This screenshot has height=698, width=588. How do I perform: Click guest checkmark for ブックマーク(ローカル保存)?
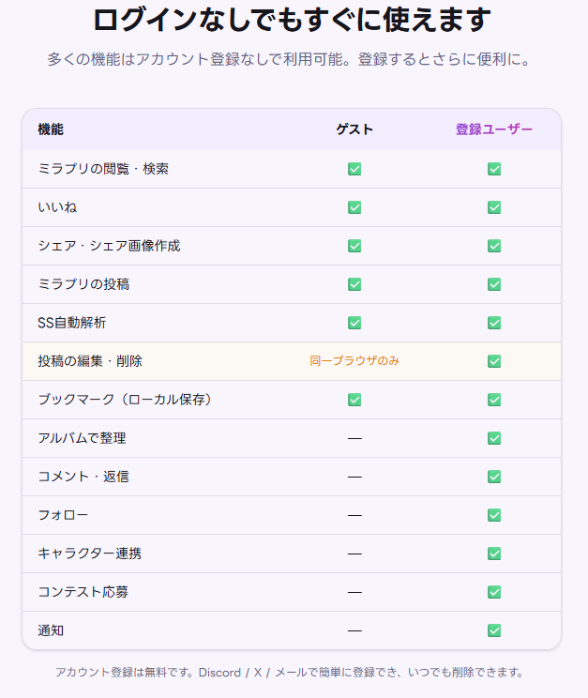tap(354, 400)
